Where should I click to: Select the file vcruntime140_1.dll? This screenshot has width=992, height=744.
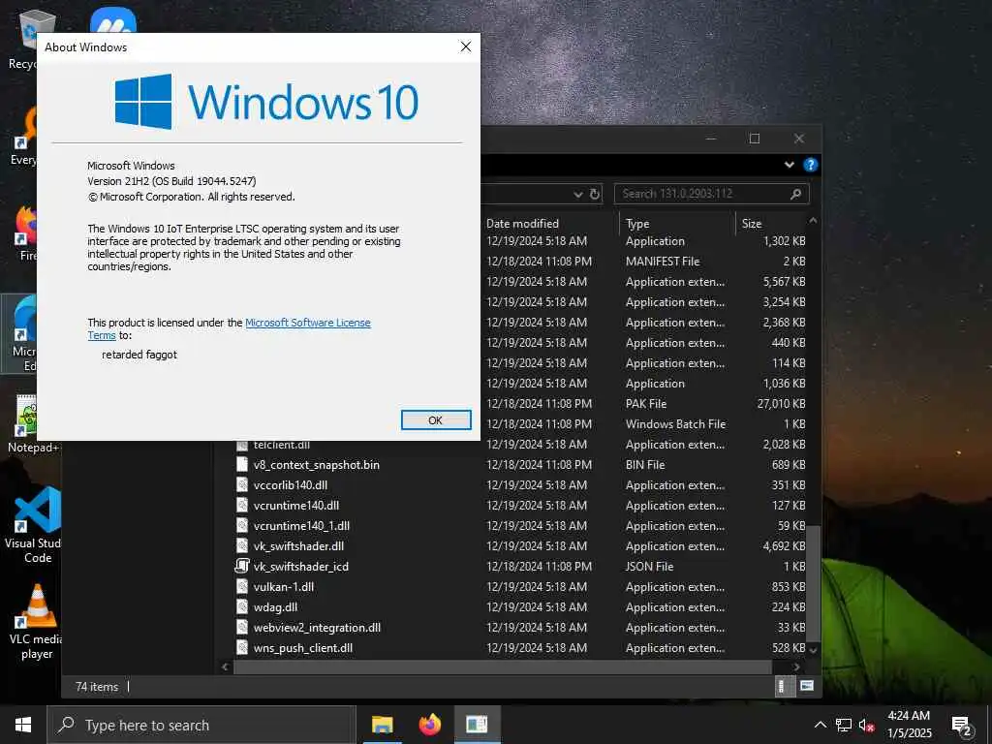tap(301, 526)
